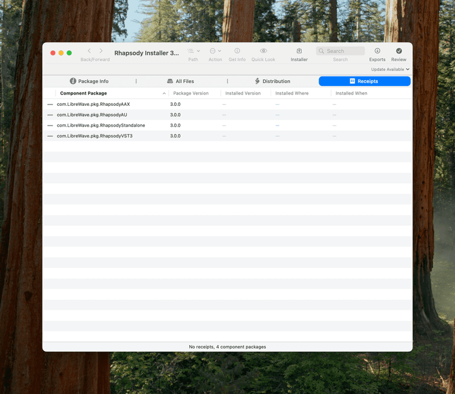455x394 pixels.
Task: Select the Receipts tab
Action: pyautogui.click(x=365, y=81)
